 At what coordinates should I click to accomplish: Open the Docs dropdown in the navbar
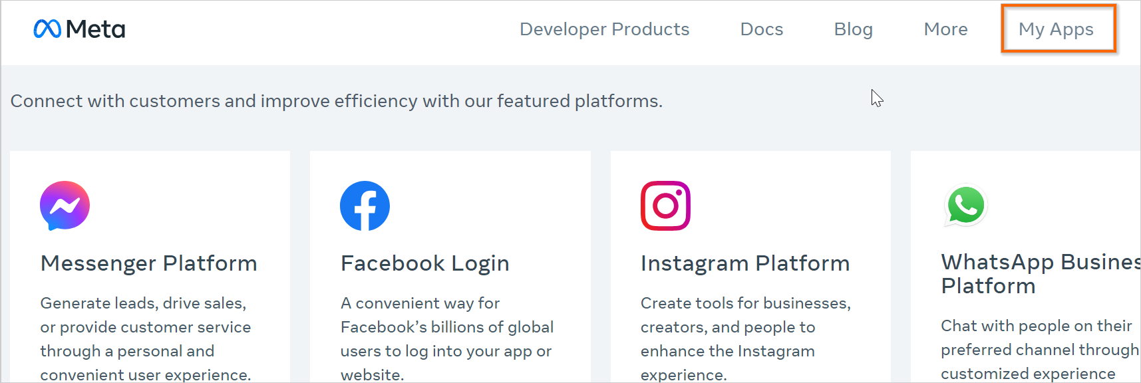tap(761, 29)
